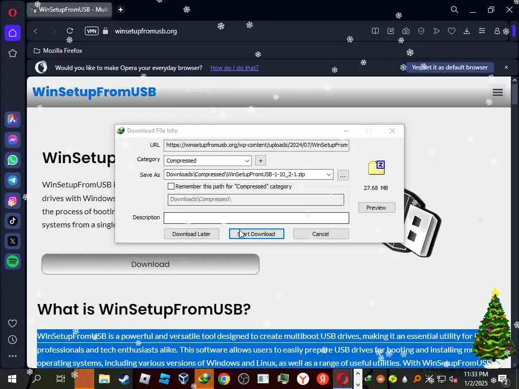This screenshot has height=389, width=519.
Task: Click the Download Later button
Action: tap(192, 234)
